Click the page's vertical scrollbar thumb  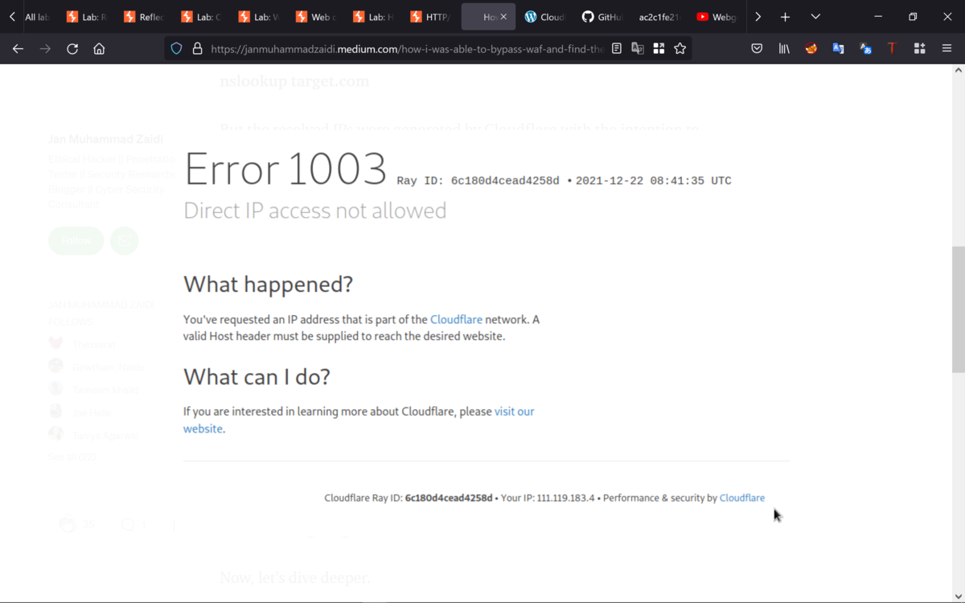pos(958,308)
